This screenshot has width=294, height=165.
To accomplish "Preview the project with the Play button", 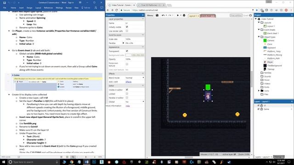I will [178, 15].
